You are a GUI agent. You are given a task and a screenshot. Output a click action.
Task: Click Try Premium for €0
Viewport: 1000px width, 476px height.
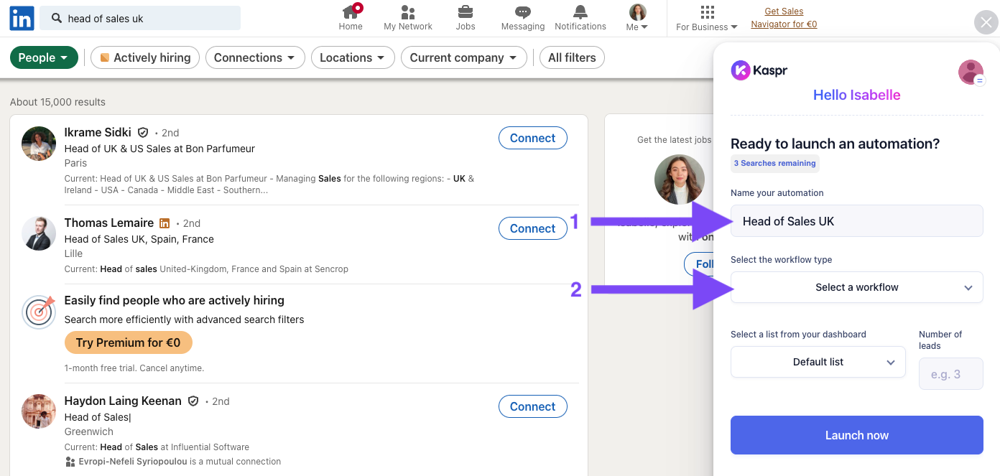tap(129, 342)
